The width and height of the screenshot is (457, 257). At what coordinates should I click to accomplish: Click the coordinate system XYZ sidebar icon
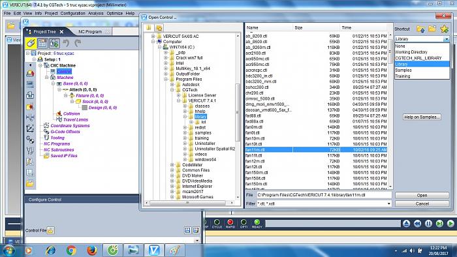coord(30,128)
